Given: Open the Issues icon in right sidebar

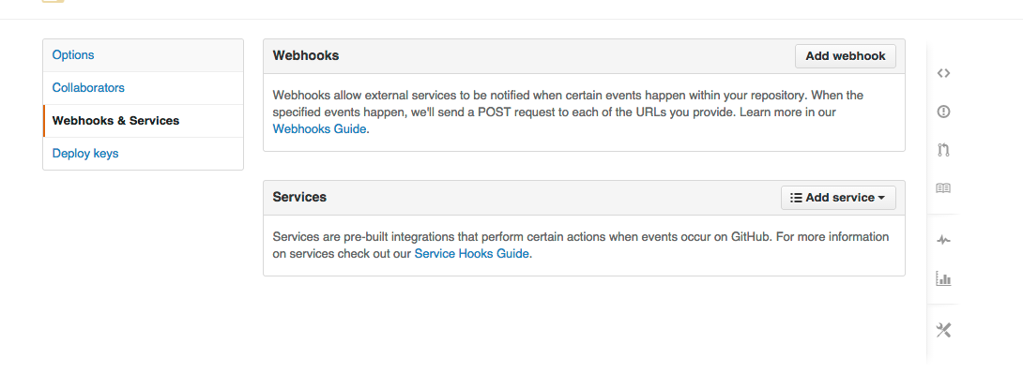Looking at the screenshot, I should [943, 112].
